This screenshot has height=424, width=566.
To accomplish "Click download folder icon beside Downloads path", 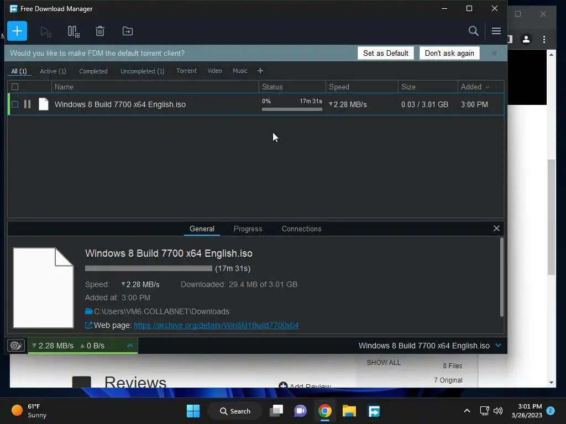I will (x=89, y=311).
